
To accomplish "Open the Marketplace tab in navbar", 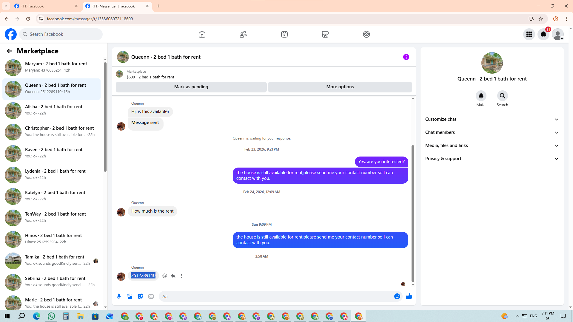I will pos(325,34).
